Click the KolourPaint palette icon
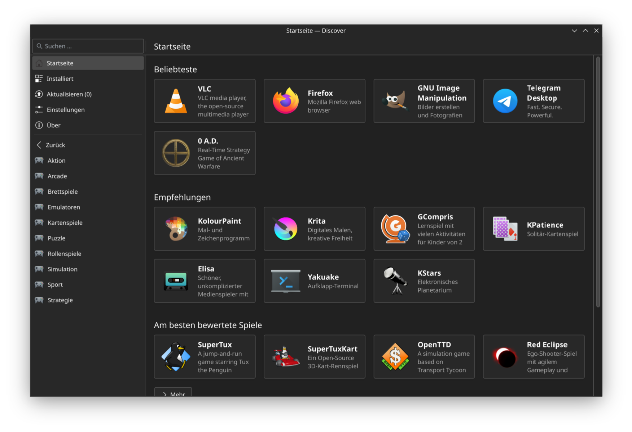632x432 pixels. 176,229
